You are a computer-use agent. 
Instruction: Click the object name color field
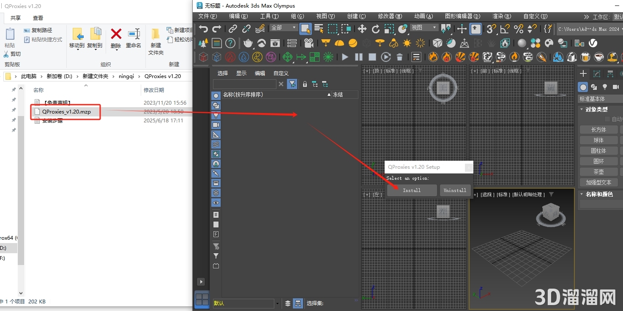click(601, 204)
